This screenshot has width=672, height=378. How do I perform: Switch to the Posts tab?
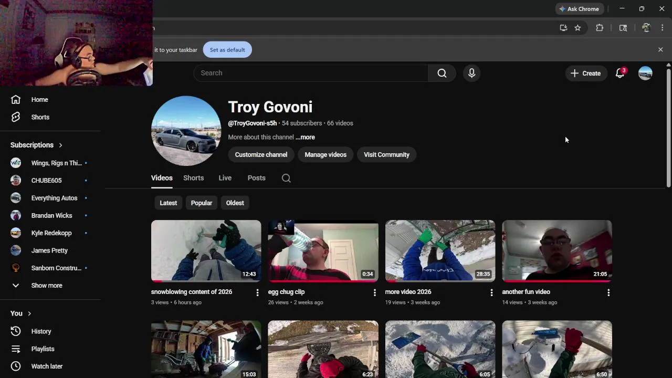point(256,178)
